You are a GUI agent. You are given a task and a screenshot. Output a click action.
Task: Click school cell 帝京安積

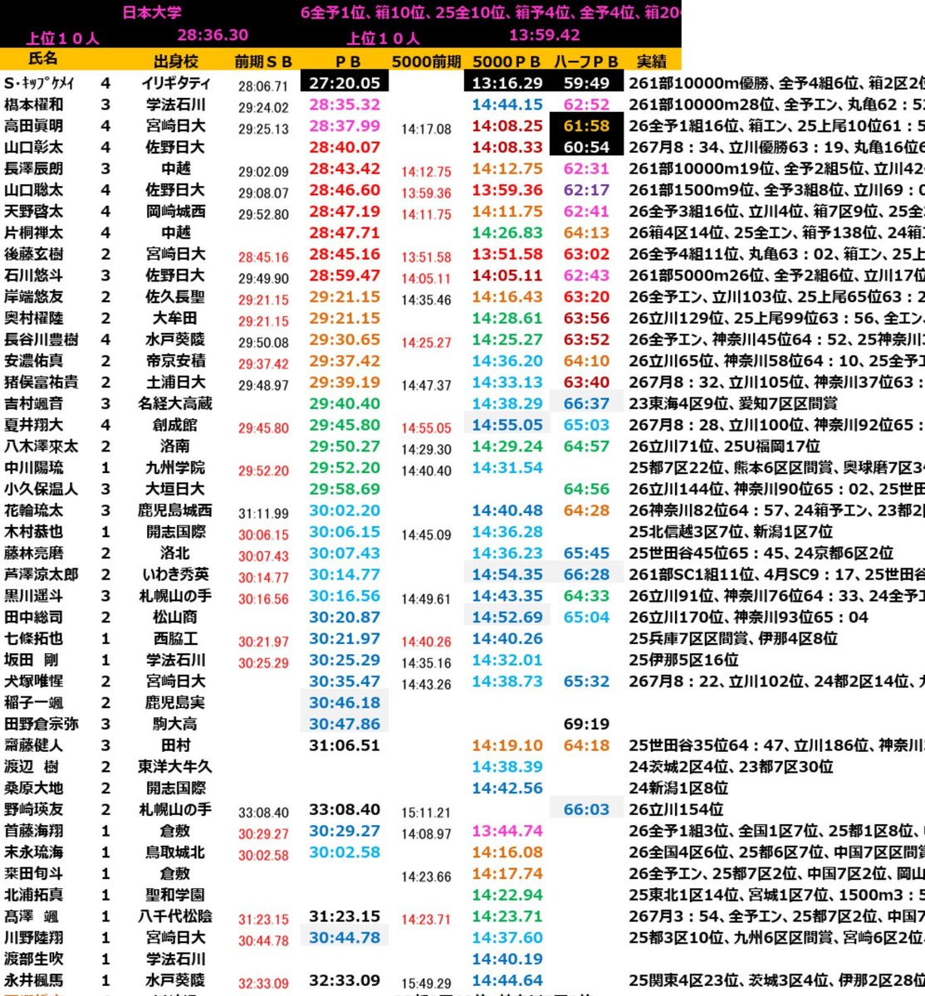tap(176, 361)
